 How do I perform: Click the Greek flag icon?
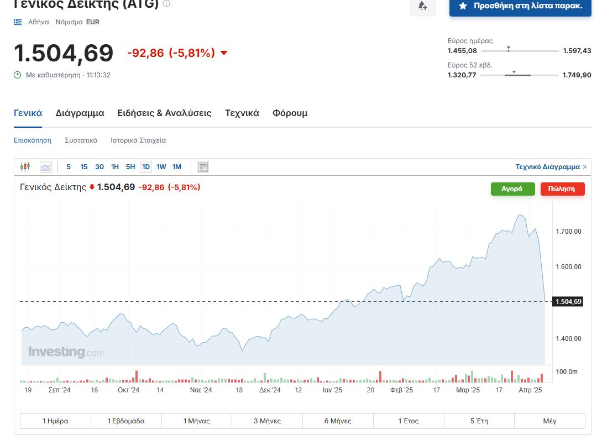coord(18,22)
